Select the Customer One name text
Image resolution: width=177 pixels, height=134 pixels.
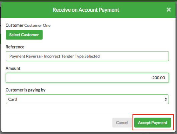coord(37,25)
